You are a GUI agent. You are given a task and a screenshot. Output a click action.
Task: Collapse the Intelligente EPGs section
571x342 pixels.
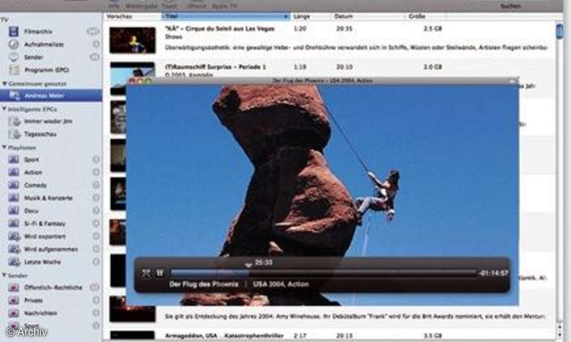coord(4,109)
